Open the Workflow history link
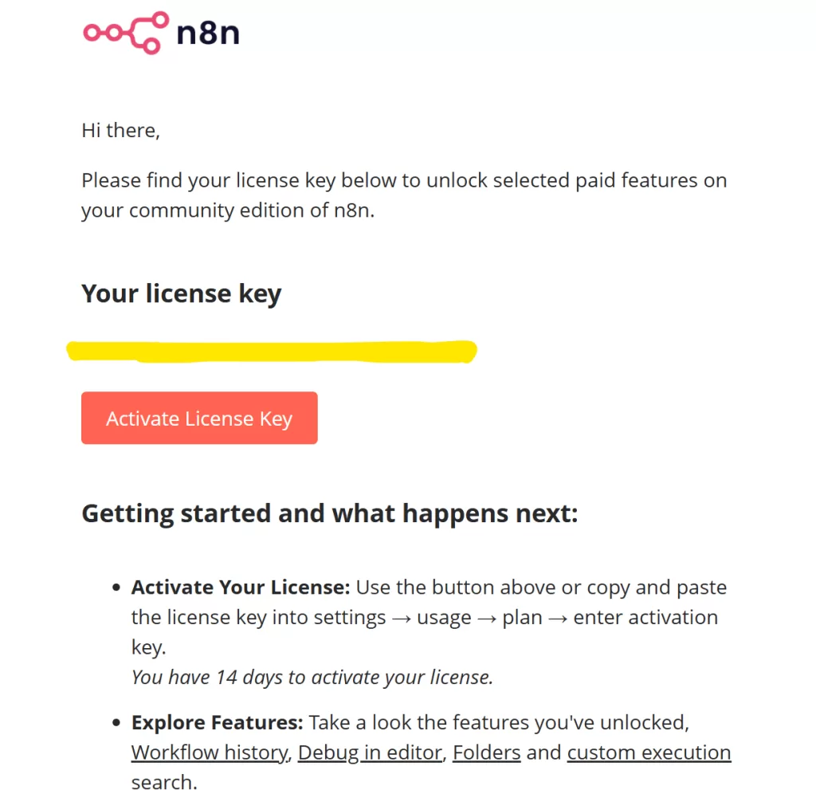The width and height of the screenshot is (816, 790). pyautogui.click(x=209, y=752)
